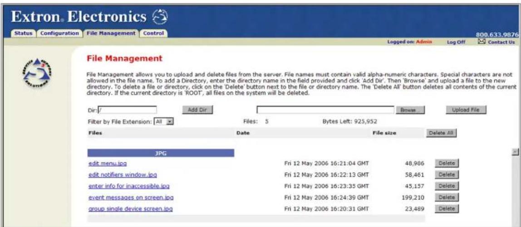Image resolution: width=521 pixels, height=227 pixels.
Task: Click the Browse button
Action: (x=410, y=110)
